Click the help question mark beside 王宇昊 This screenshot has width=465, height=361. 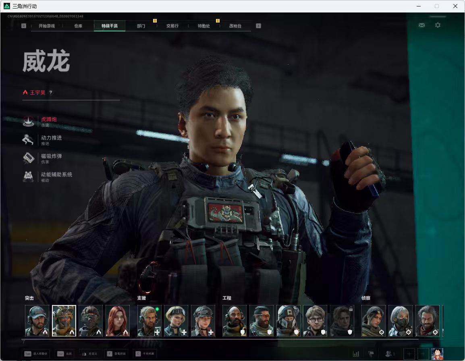click(51, 93)
